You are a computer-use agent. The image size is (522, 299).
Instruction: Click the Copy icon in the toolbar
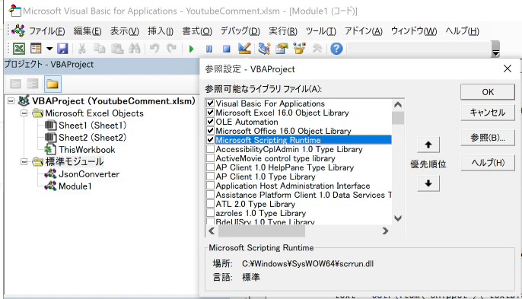(x=99, y=49)
